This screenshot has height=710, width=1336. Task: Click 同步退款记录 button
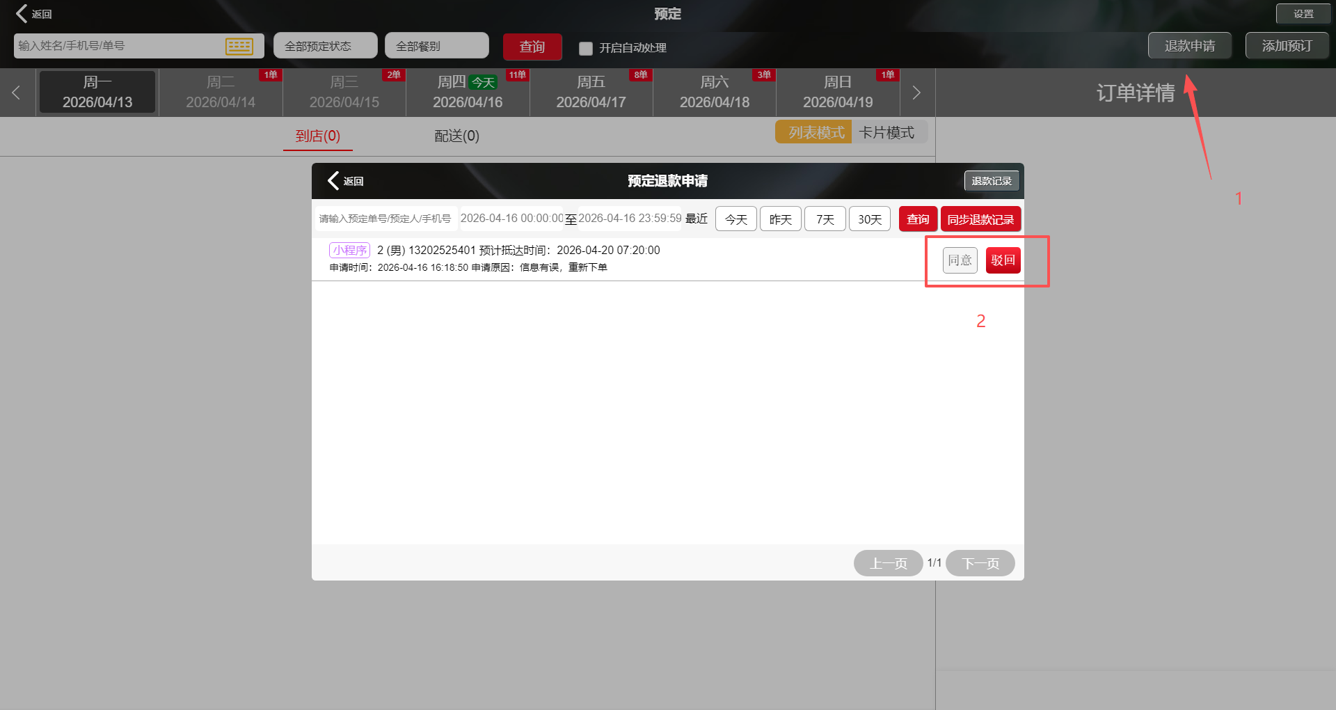click(x=980, y=219)
